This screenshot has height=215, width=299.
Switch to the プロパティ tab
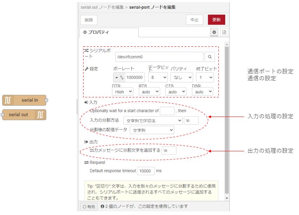tap(108, 32)
